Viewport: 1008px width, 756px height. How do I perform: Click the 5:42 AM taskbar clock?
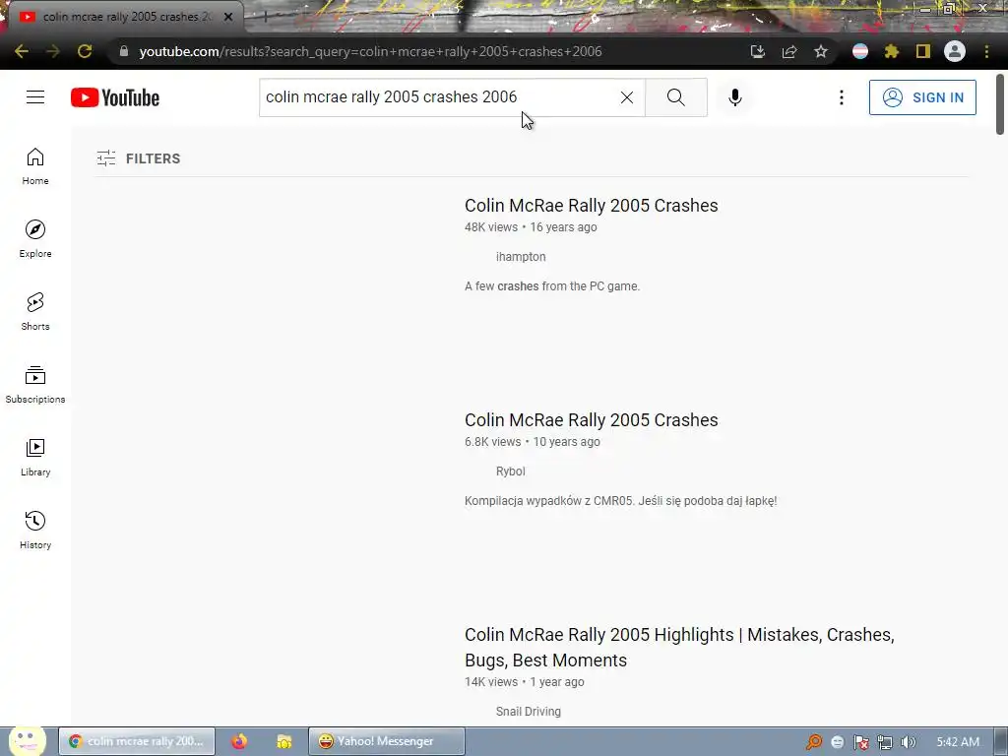click(958, 742)
